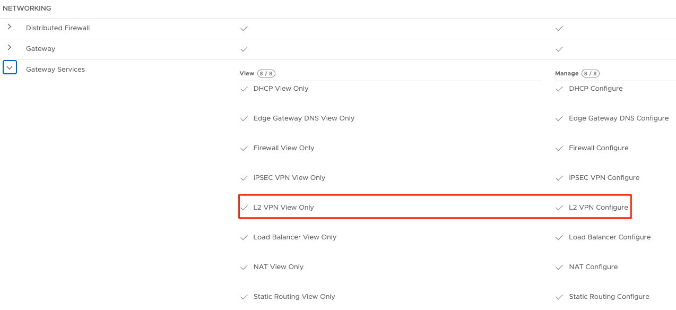Viewport: 676px width, 310px height.
Task: Select the Load Balancer View Only label
Action: [294, 237]
